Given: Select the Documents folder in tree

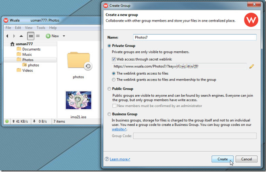Looking at the screenshot, I should tap(31, 49).
